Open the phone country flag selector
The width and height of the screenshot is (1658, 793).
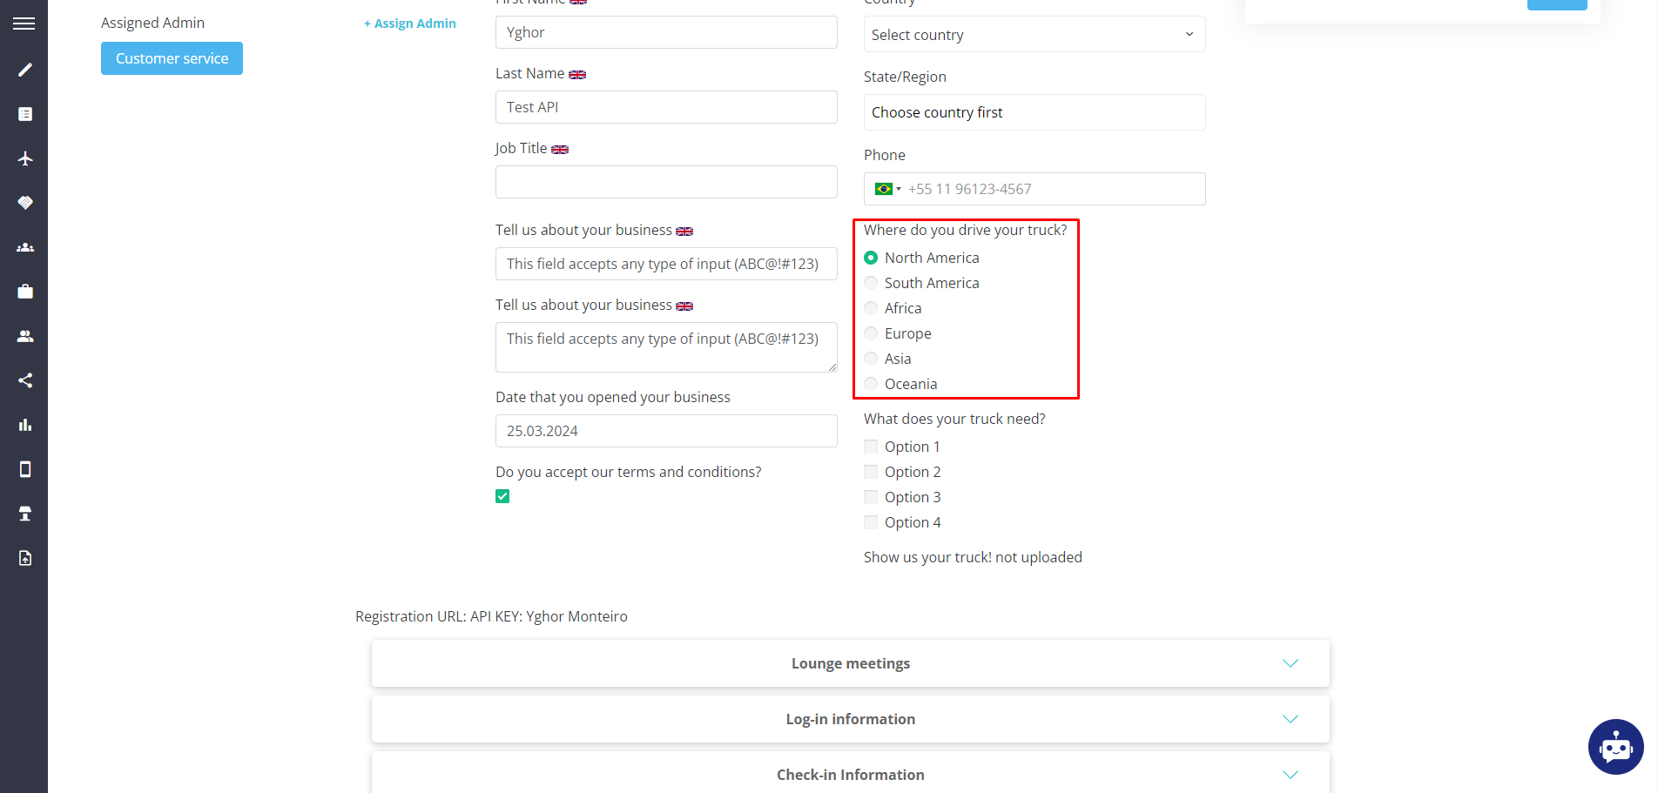click(x=887, y=189)
